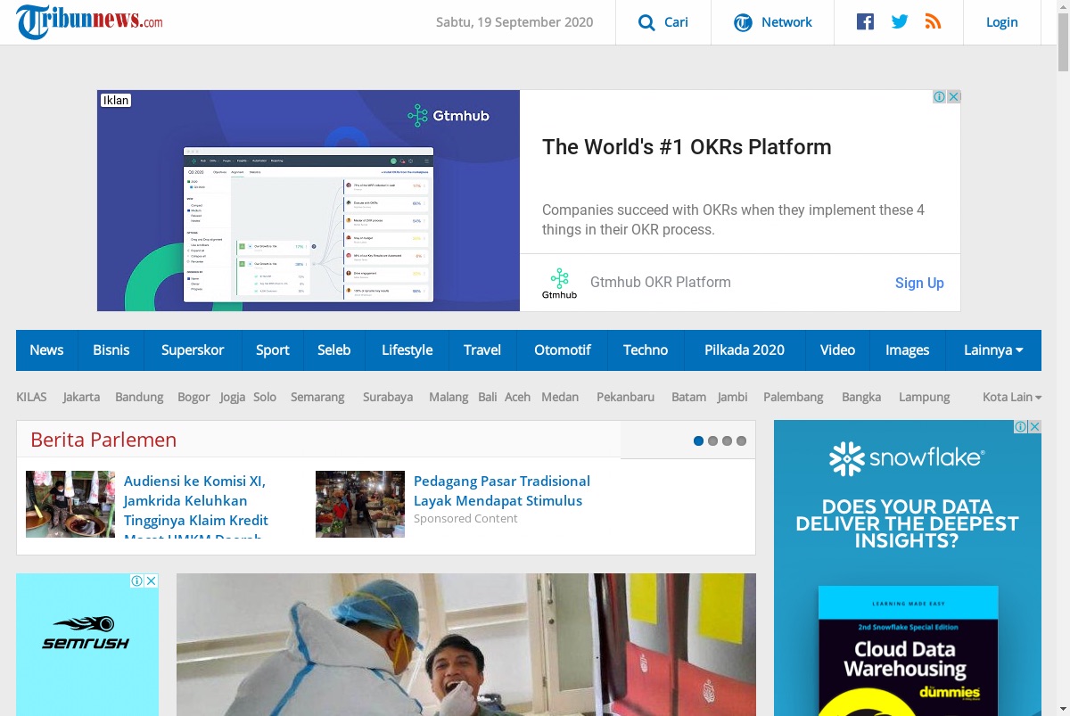Open Pedagang Pasar Tradisional article headline

click(x=502, y=490)
